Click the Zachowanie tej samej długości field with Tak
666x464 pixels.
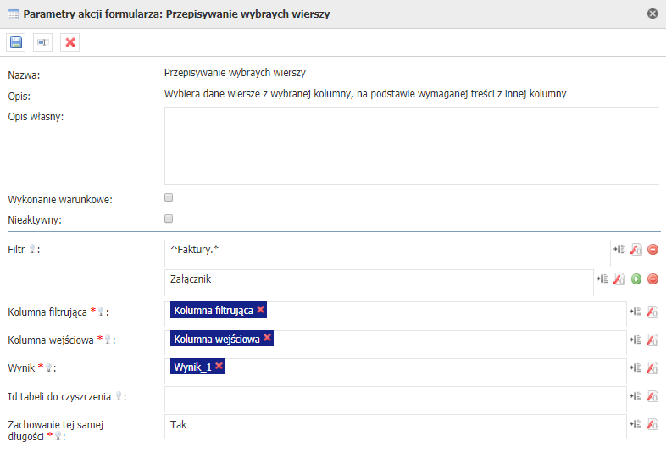[395, 425]
